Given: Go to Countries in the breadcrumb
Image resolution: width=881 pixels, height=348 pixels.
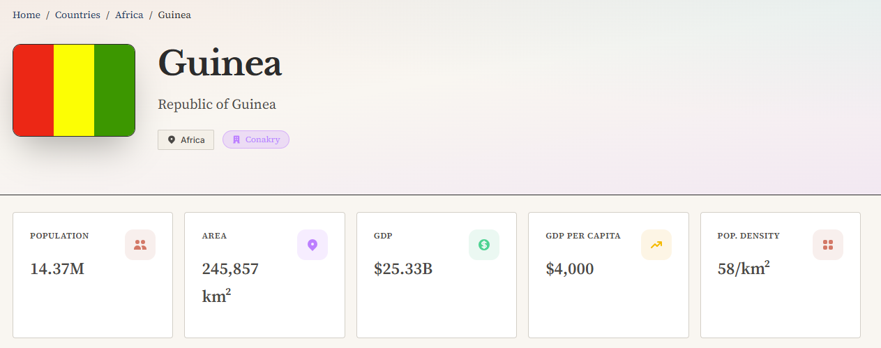Looking at the screenshot, I should coord(77,15).
